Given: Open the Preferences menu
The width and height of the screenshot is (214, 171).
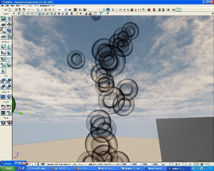Looking at the screenshot, I should (45, 6).
